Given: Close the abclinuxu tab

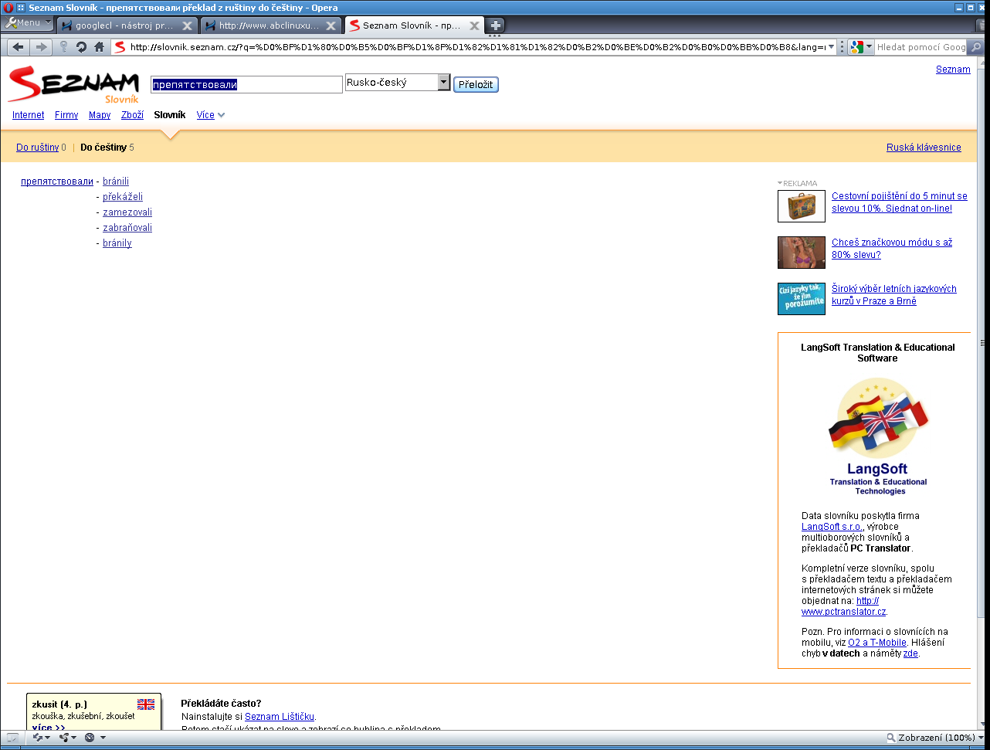Looking at the screenshot, I should (x=331, y=25).
